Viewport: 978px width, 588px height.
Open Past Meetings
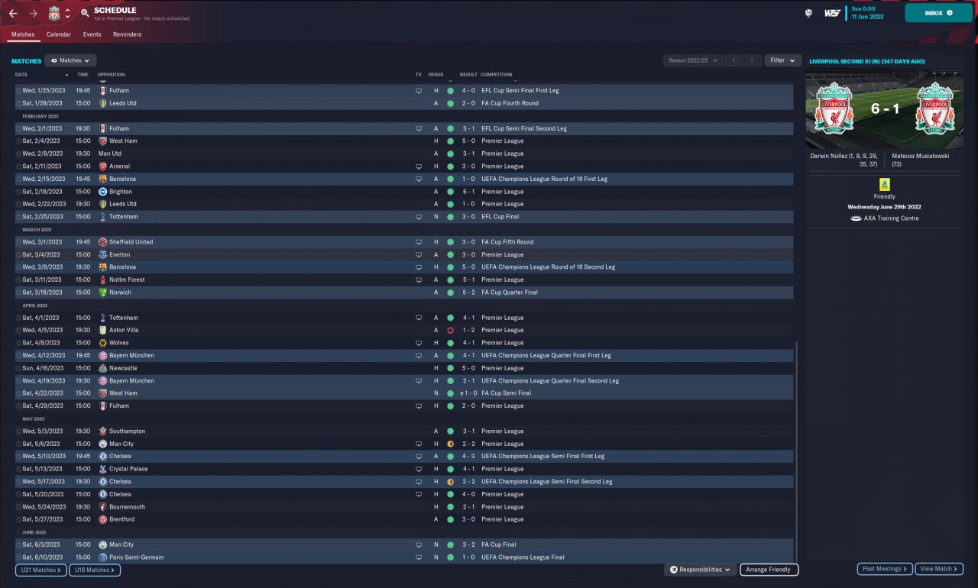coord(884,569)
